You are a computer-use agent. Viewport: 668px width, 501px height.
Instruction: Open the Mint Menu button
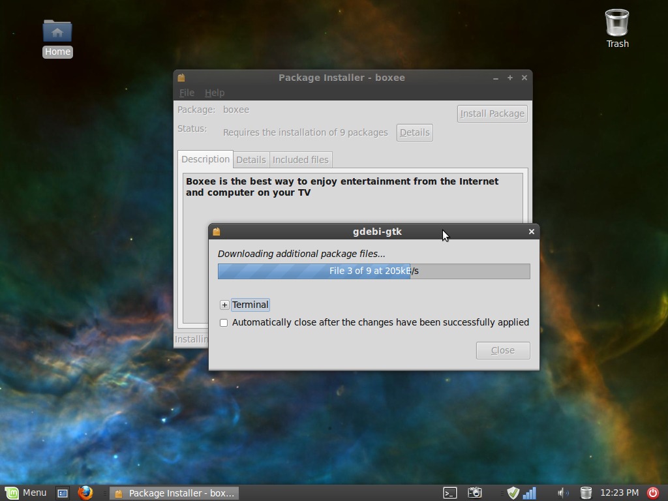pyautogui.click(x=25, y=493)
